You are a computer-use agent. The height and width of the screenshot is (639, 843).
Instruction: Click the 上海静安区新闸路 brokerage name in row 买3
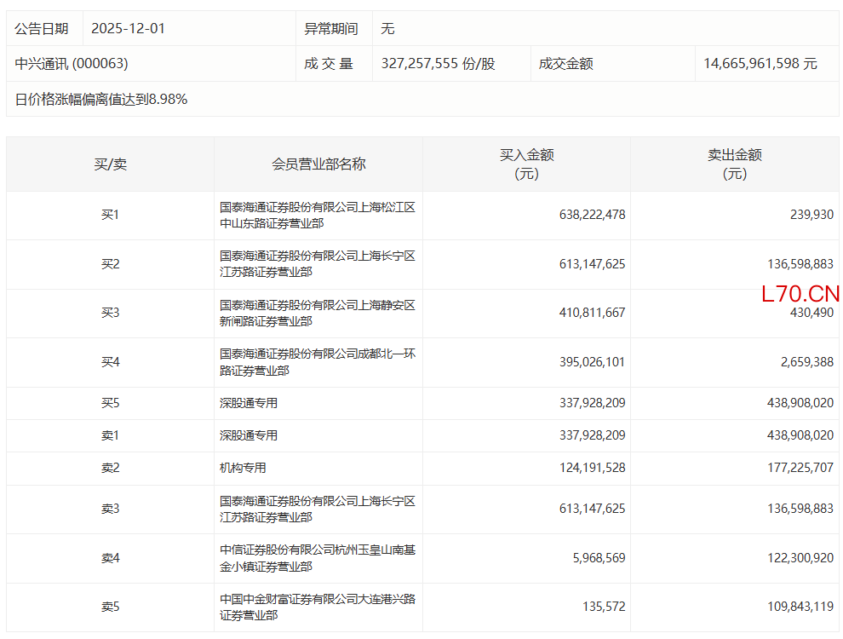[317, 314]
